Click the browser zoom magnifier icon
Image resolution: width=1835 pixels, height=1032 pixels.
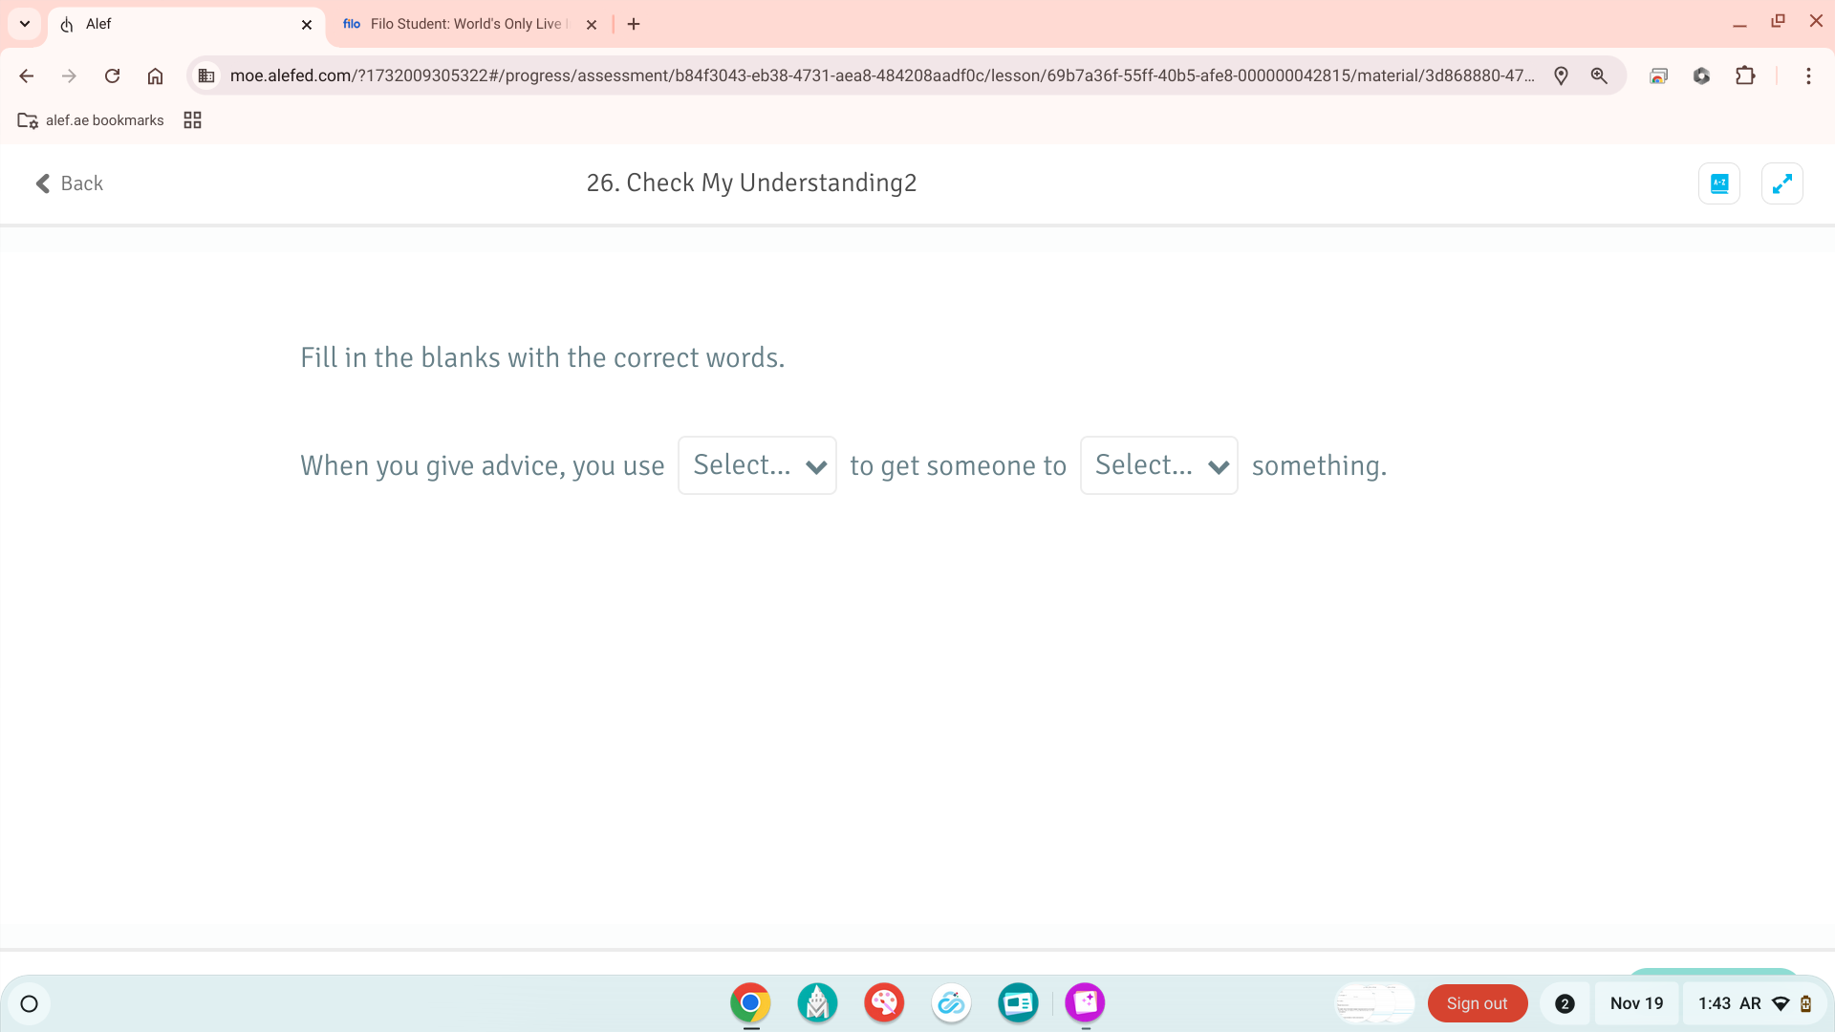click(x=1599, y=75)
